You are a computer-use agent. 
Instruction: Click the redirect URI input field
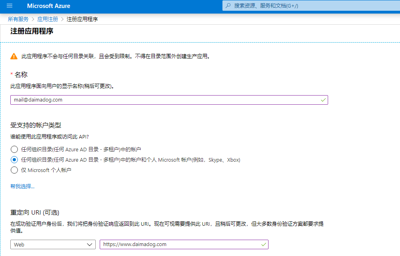tap(179, 244)
